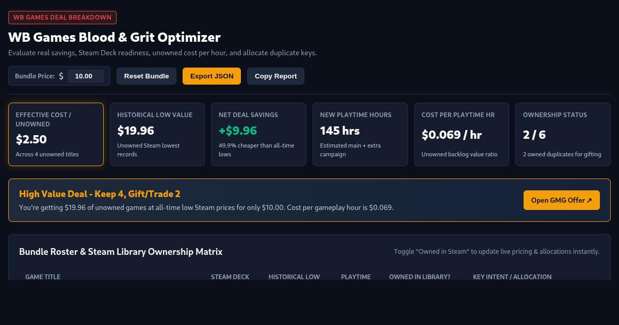Click the 'Unowned backlog value ratio' text
This screenshot has height=325, width=619.
coord(460,154)
